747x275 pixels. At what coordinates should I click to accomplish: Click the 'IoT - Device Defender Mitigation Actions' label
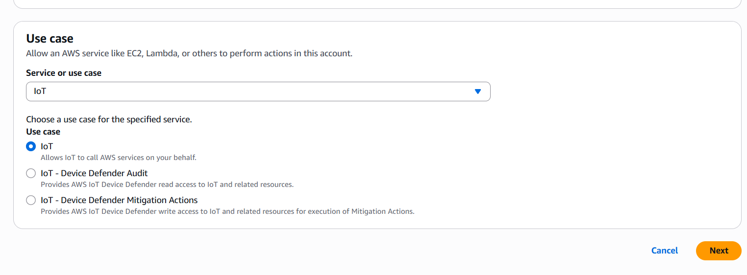pos(119,200)
